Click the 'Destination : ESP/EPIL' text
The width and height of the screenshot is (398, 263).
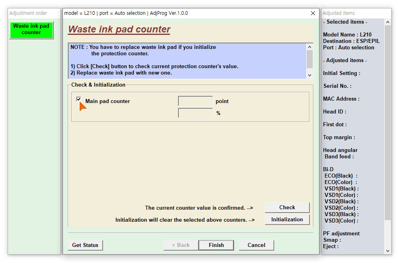pyautogui.click(x=351, y=41)
